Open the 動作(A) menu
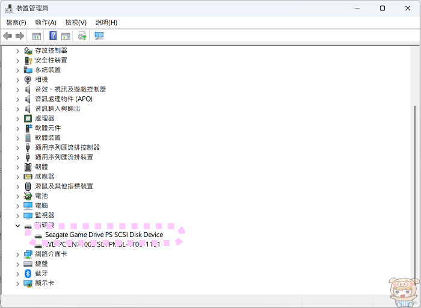 46,22
